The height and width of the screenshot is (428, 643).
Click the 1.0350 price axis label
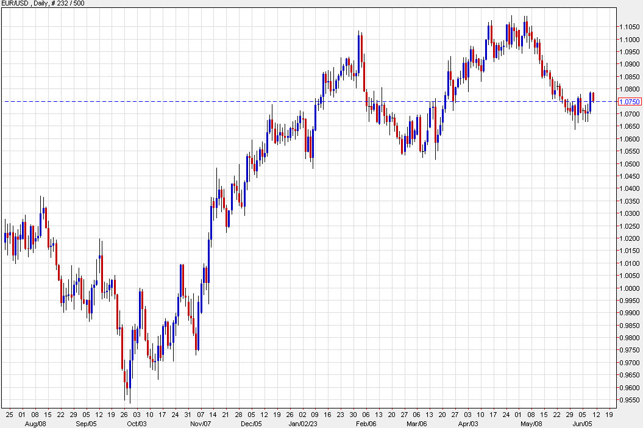click(630, 201)
